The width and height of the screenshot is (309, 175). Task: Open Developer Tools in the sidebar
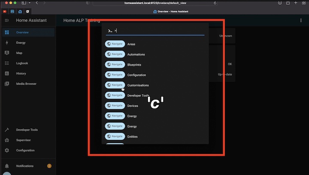[x=29, y=130]
